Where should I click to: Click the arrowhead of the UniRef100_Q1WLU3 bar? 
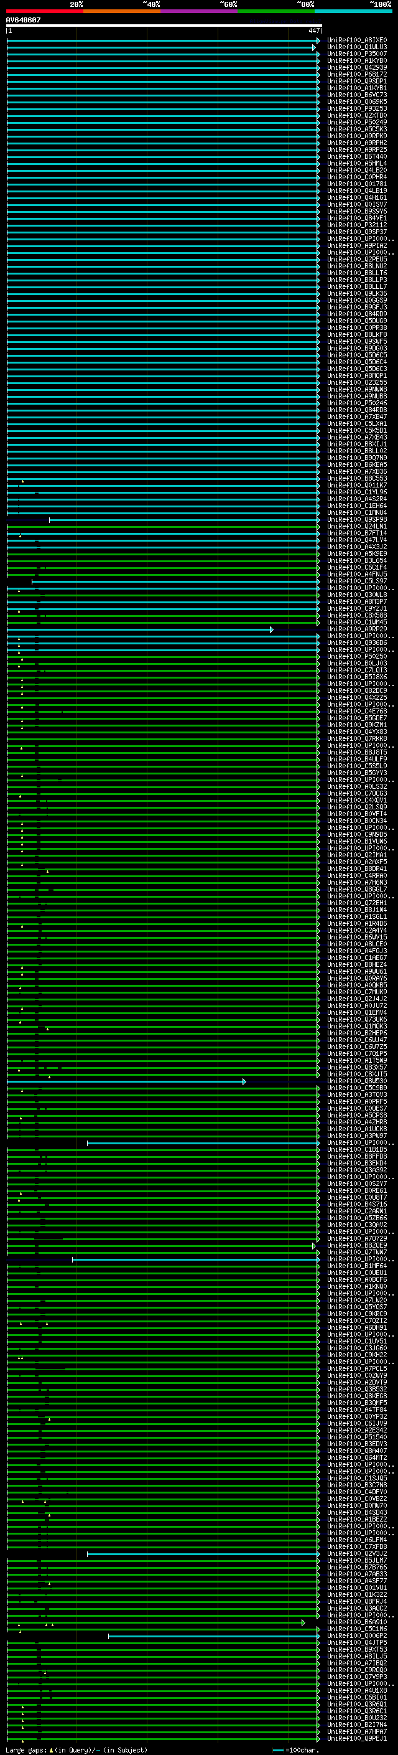coord(313,48)
